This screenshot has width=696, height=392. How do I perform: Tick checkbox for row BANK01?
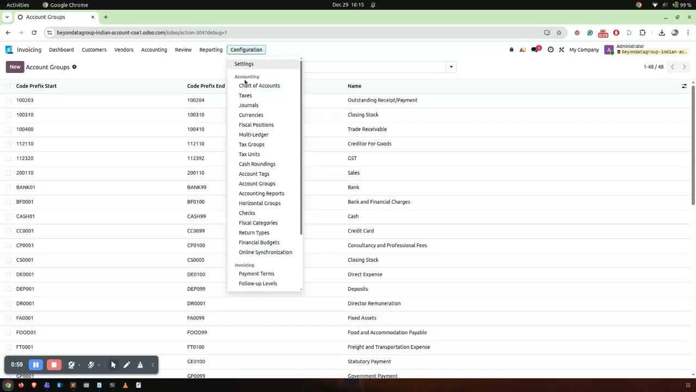pyautogui.click(x=8, y=187)
